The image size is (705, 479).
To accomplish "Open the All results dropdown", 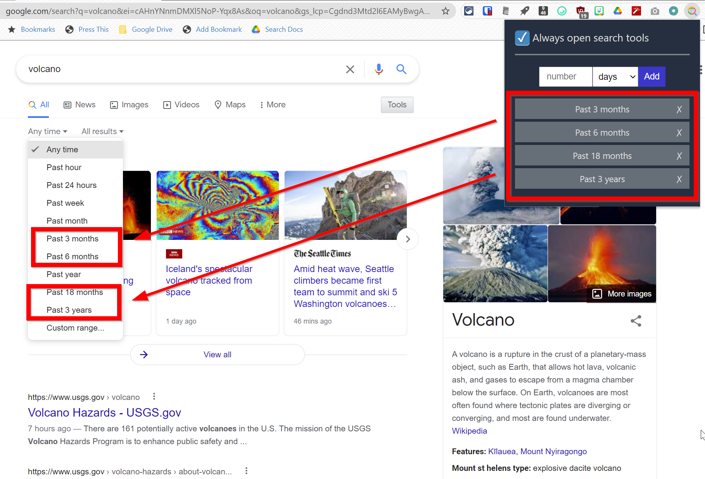I will coord(102,131).
